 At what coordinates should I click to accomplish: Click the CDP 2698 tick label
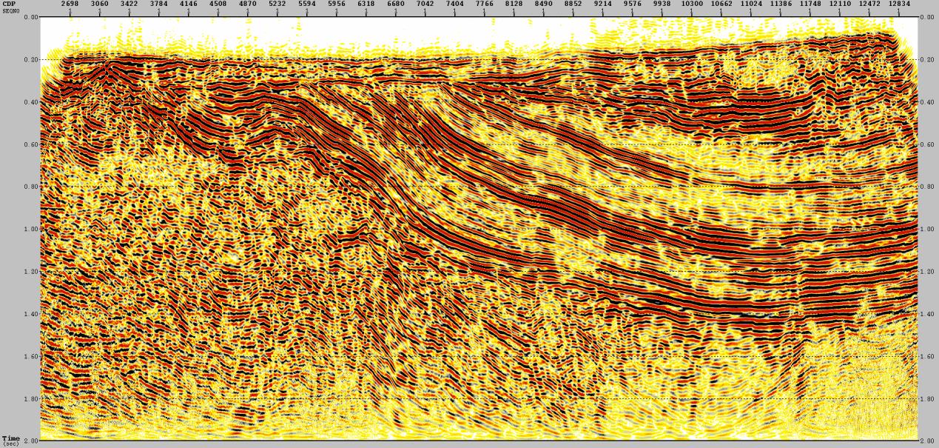(70, 4)
